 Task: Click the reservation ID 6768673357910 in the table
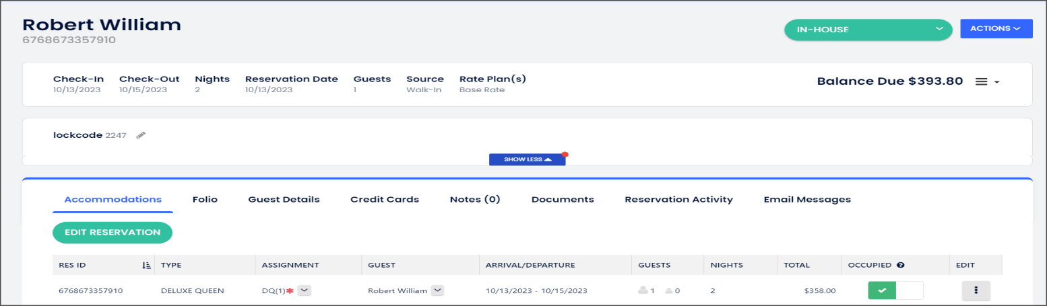[x=90, y=291]
